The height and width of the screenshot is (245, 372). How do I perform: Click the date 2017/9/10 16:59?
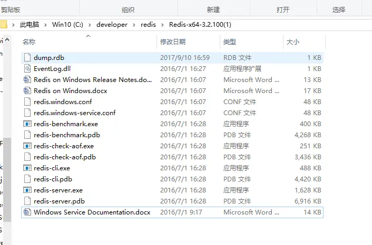[185, 57]
